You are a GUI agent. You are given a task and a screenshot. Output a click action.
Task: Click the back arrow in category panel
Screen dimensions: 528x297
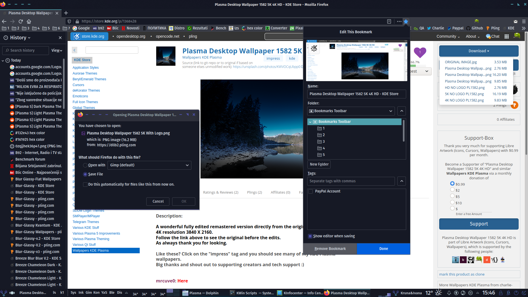(75, 50)
